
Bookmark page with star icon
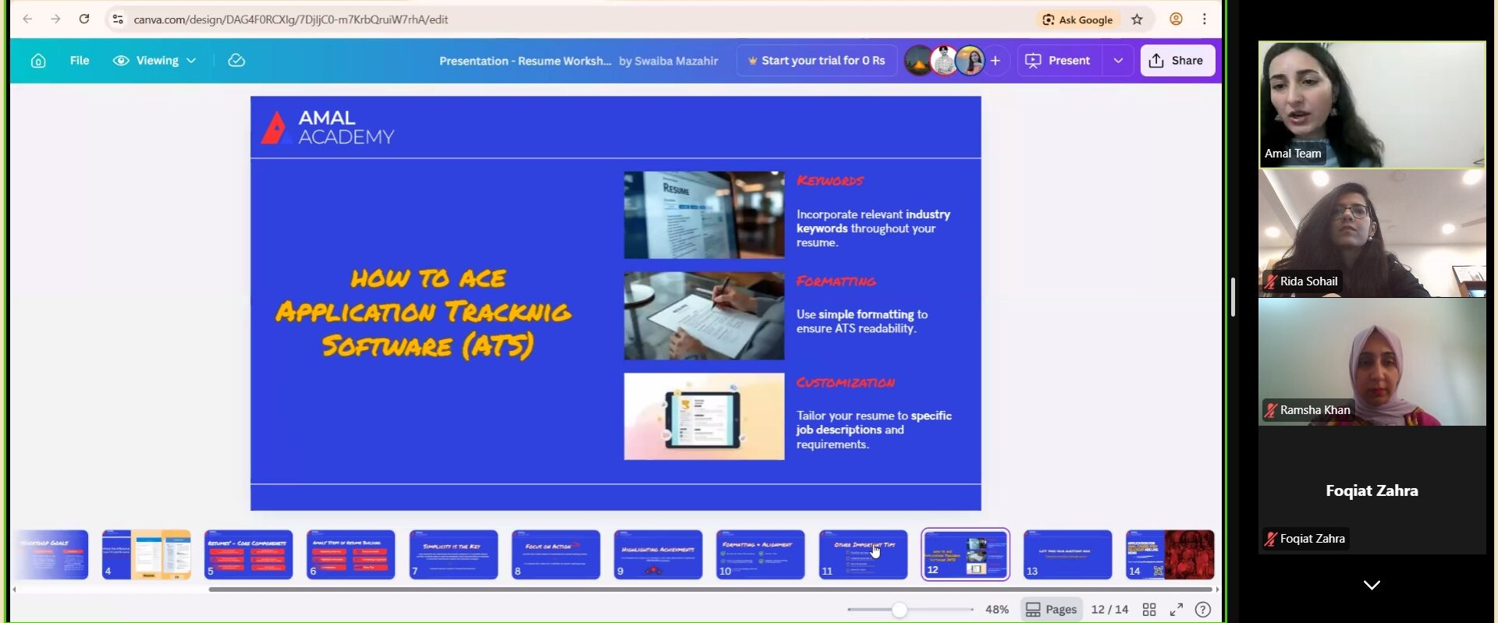[1137, 19]
